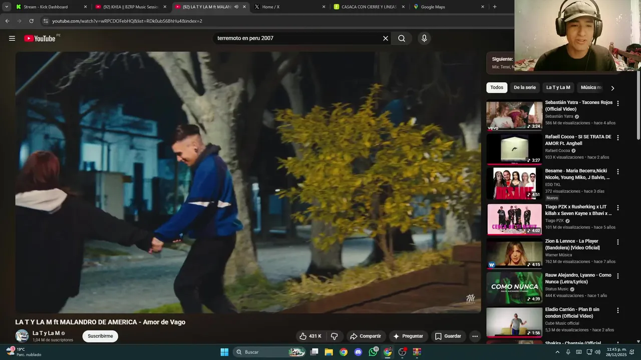This screenshot has width=641, height=360.
Task: Show hidden system tray icons chevron
Action: coord(557,352)
